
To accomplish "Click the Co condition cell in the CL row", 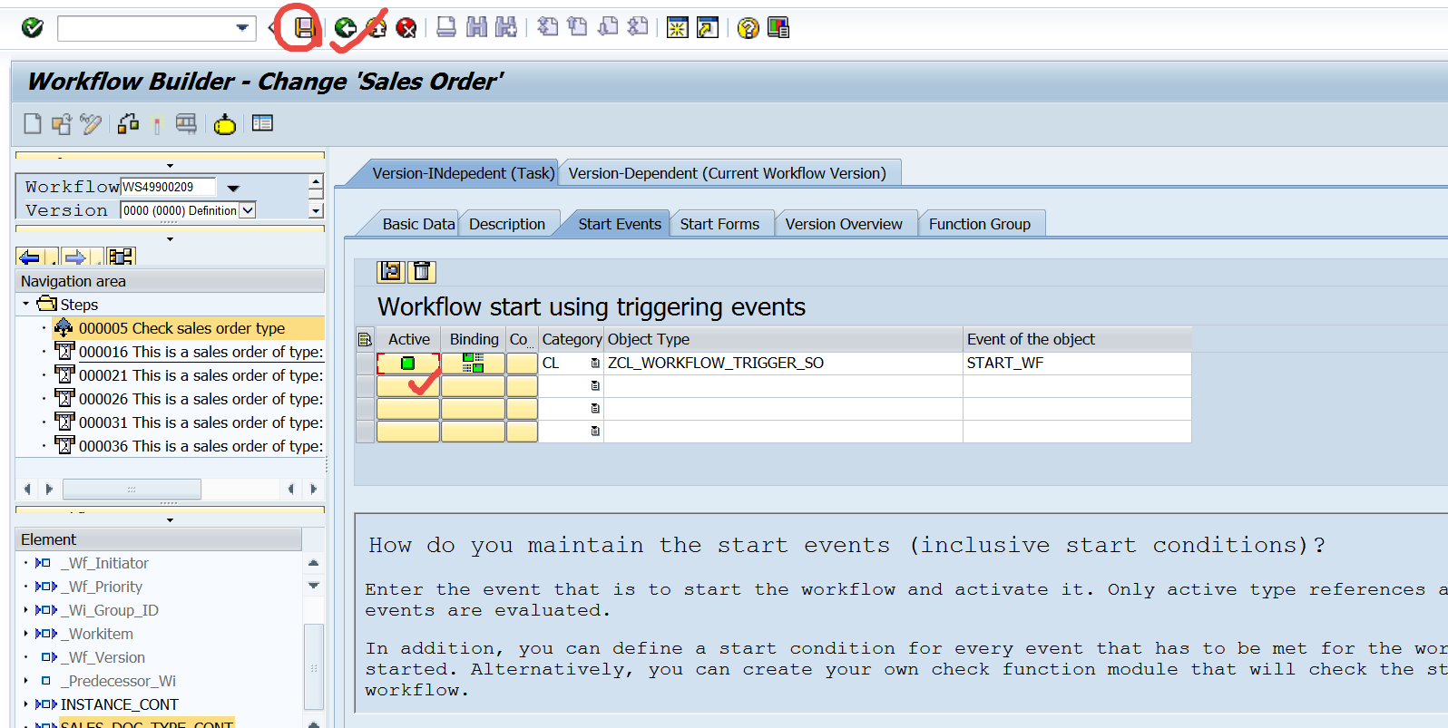I will pyautogui.click(x=522, y=364).
